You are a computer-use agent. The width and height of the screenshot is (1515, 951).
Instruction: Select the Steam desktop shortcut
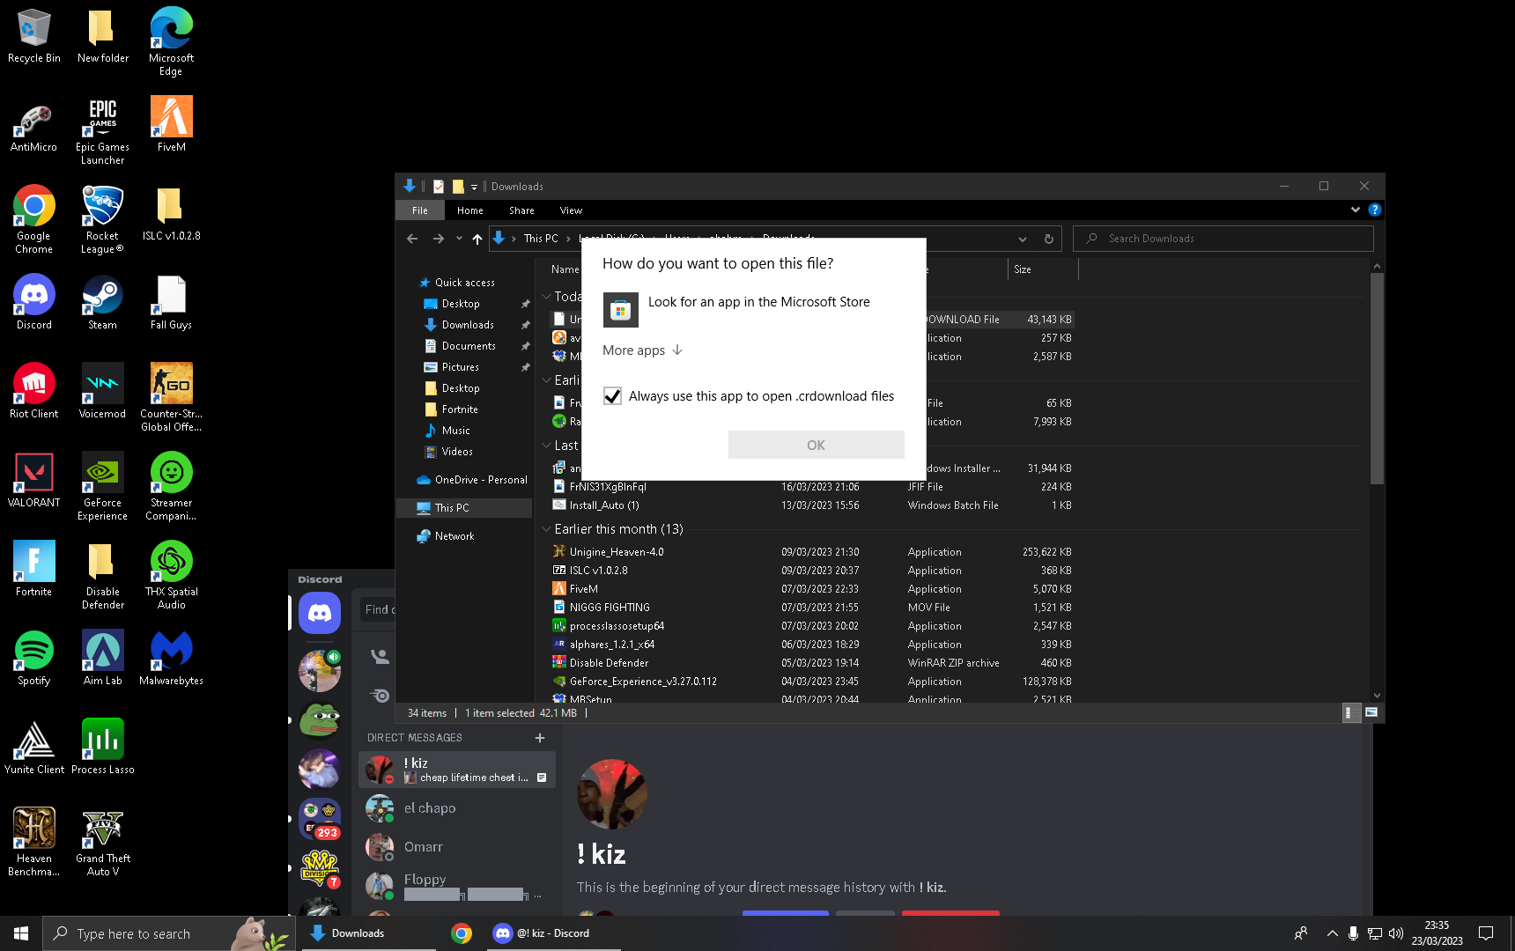[102, 303]
